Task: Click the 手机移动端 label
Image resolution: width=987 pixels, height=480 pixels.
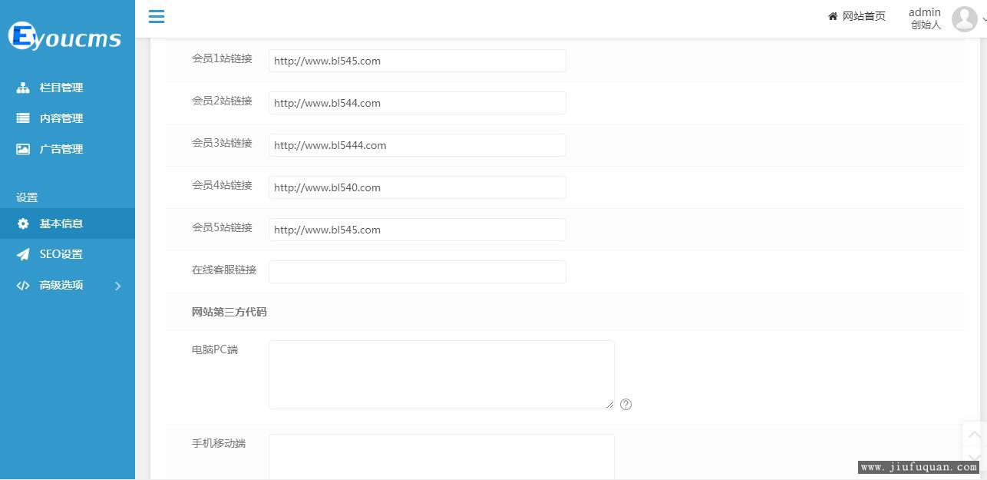Action: pyautogui.click(x=219, y=443)
